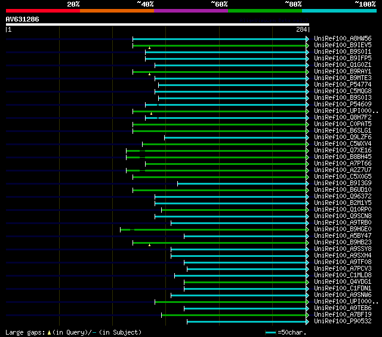View the UniRef100_Q4VDG1 hit name
Screen dimensions: 382x337
343,282
